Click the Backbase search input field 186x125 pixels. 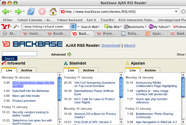(x=20, y=54)
